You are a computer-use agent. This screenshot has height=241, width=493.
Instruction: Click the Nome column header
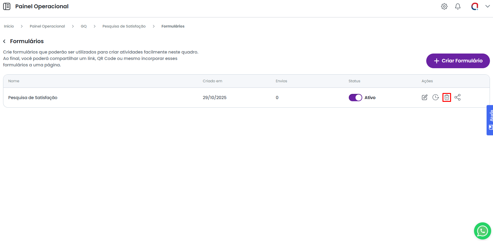pos(14,81)
